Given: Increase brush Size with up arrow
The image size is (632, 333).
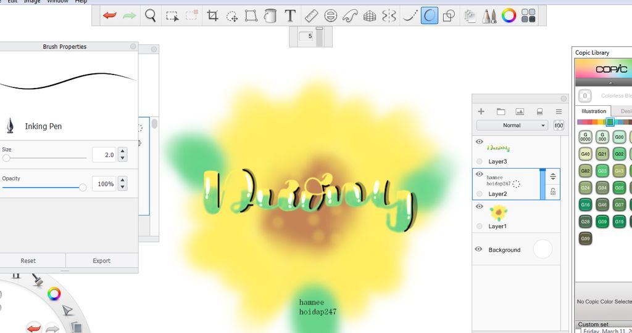Looking at the screenshot, I should tap(123, 151).
